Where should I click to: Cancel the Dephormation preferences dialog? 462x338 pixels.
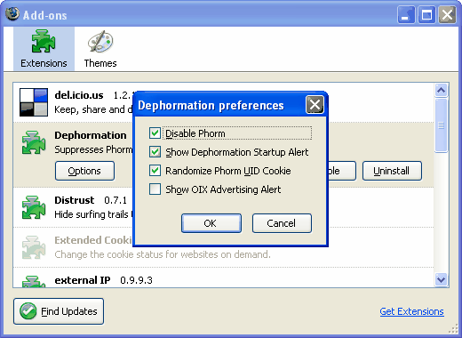click(x=282, y=223)
